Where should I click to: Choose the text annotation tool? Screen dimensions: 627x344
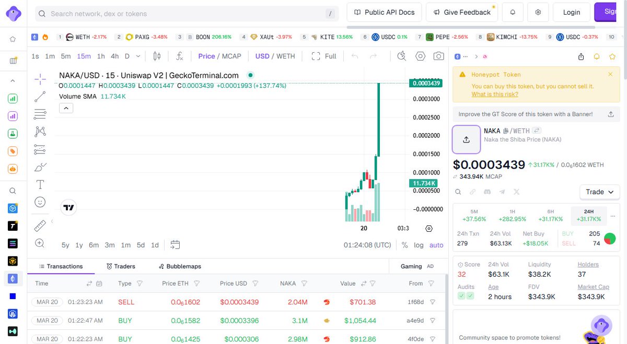[x=40, y=184]
